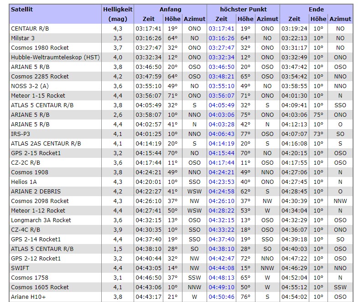Open the 04:06:43 link in the IRS-P3 row
This screenshot has width=364, height=302.
(221, 134)
